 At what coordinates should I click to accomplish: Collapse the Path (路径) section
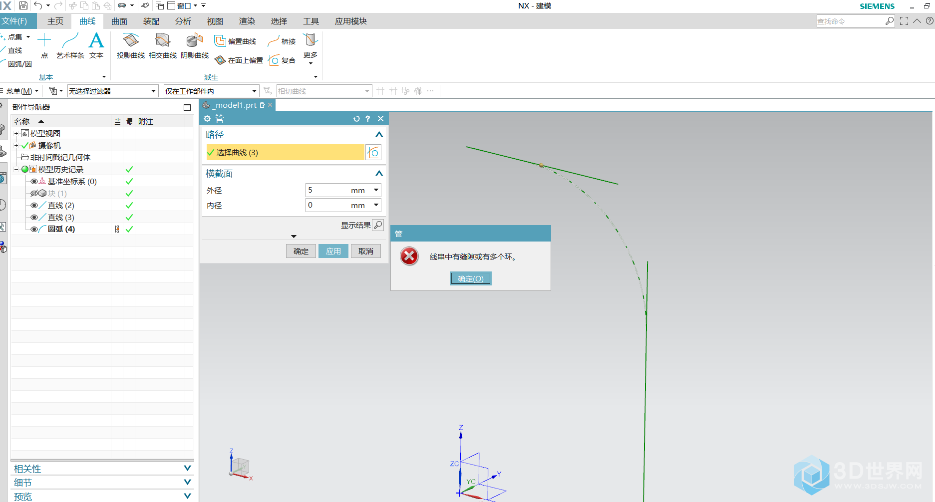click(379, 135)
